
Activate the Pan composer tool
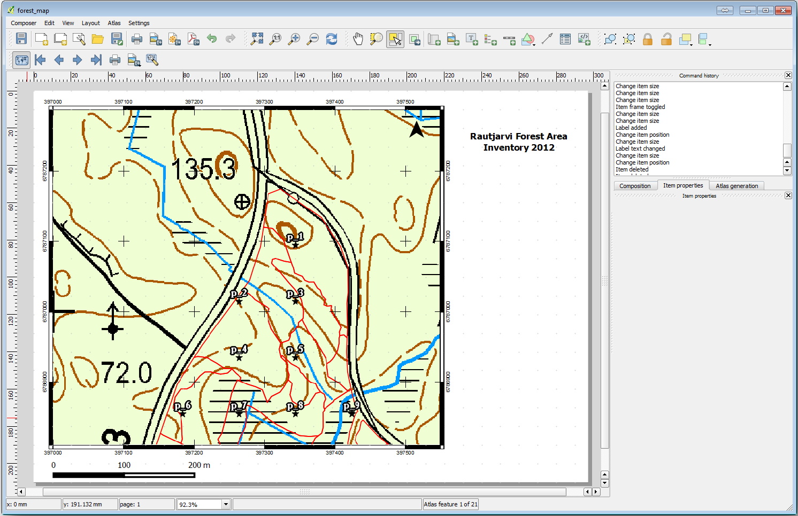tap(358, 38)
